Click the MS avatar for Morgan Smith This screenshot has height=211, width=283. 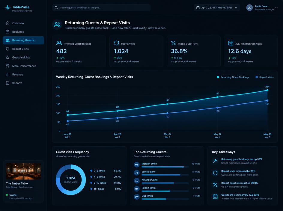[137, 165]
